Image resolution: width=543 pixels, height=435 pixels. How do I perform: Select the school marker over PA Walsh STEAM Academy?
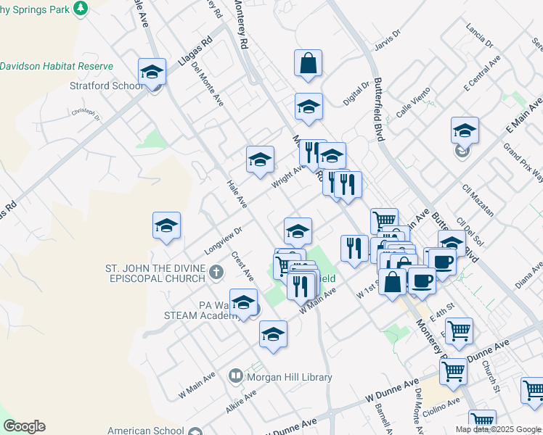click(x=243, y=303)
